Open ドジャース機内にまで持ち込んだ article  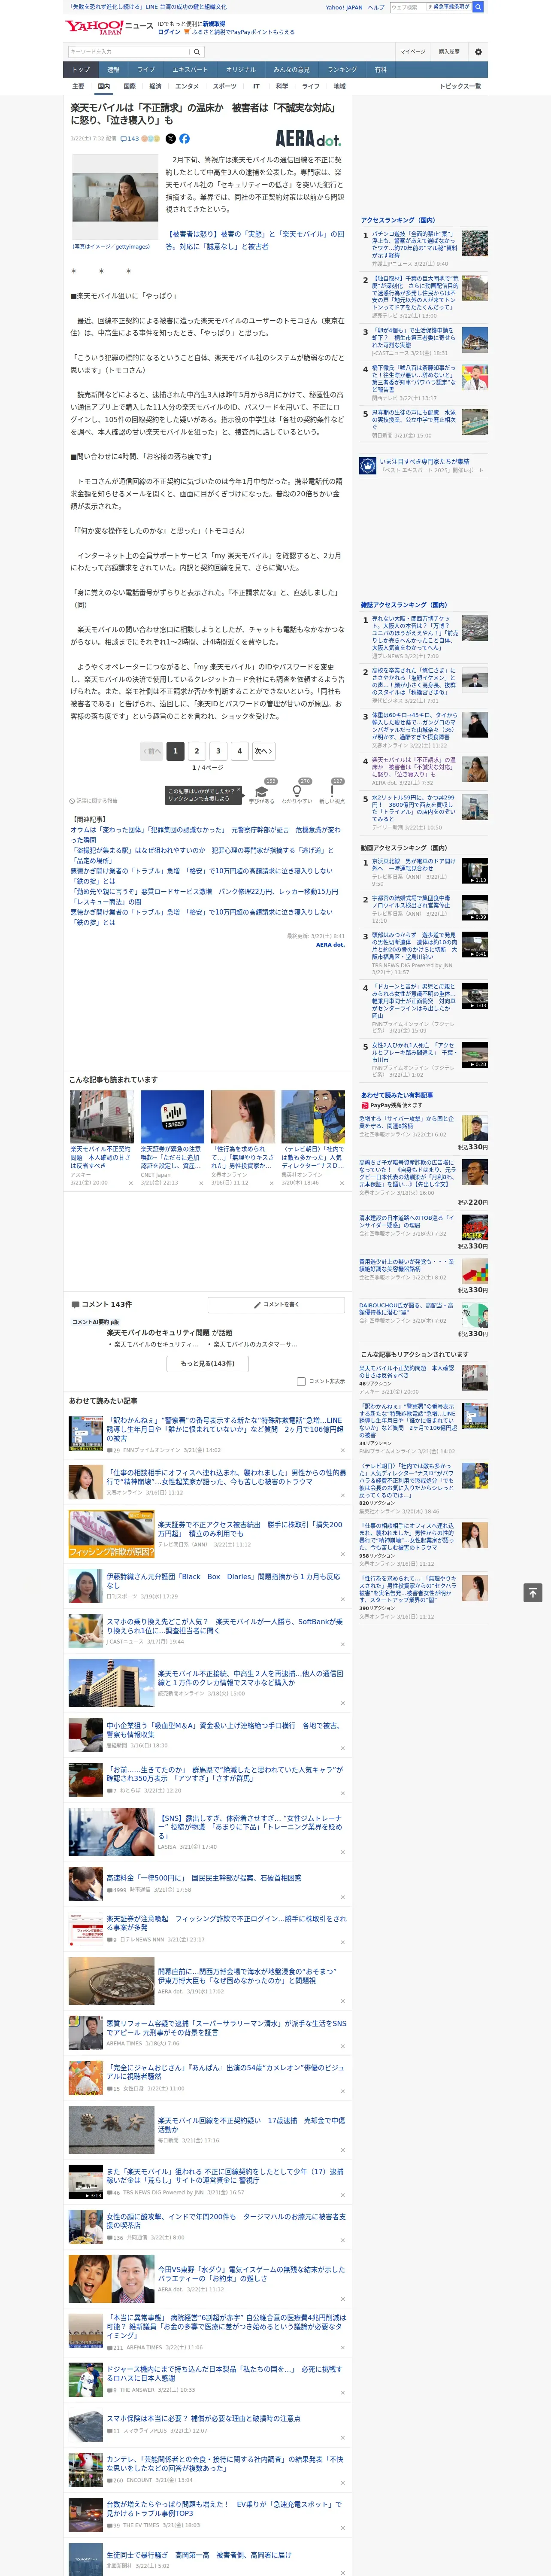[224, 2373]
